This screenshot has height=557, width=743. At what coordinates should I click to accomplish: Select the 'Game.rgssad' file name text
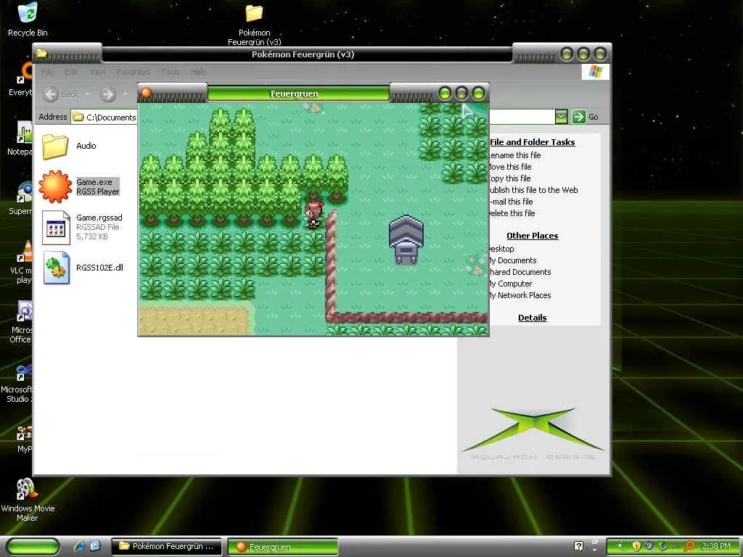coord(99,218)
